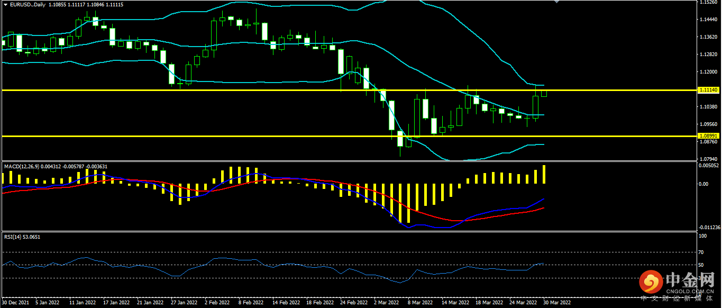Click the EURUSD.,Daily chart title text

tap(28, 4)
